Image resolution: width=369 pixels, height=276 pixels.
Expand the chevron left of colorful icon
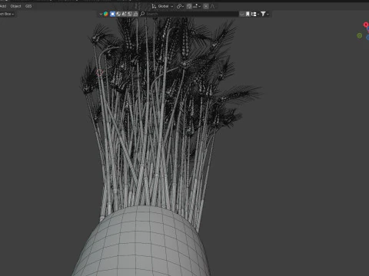[x=101, y=14]
